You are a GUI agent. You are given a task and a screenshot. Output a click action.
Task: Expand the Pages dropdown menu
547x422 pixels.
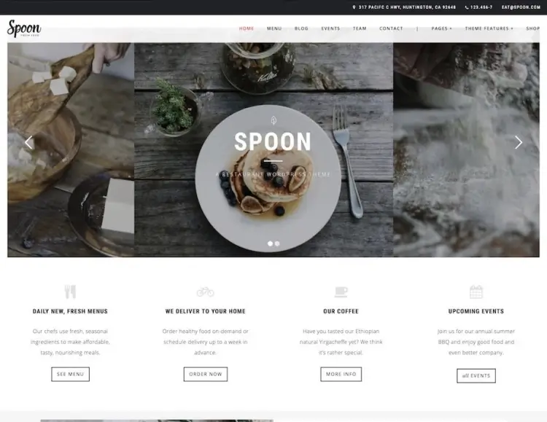pyautogui.click(x=441, y=28)
